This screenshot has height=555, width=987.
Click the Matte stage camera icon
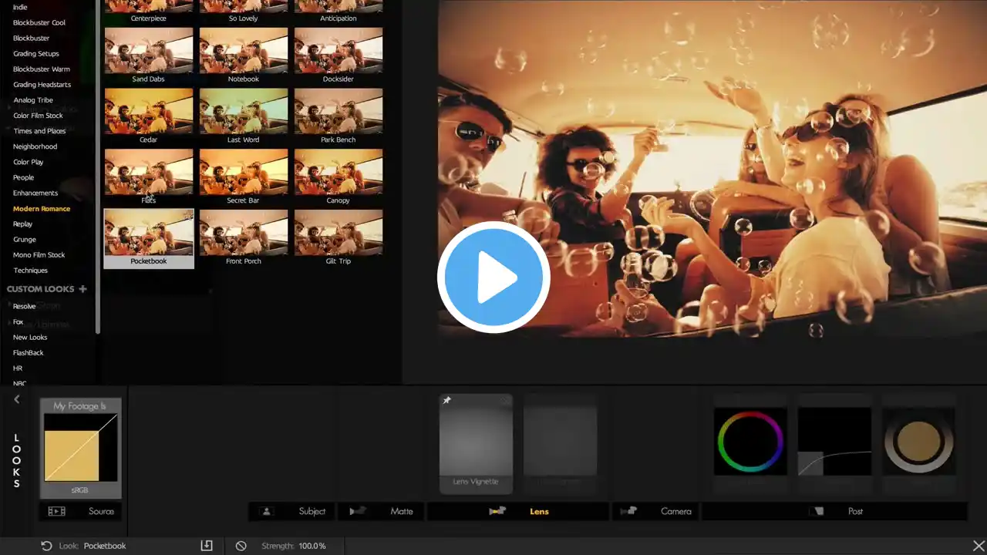pyautogui.click(x=358, y=511)
